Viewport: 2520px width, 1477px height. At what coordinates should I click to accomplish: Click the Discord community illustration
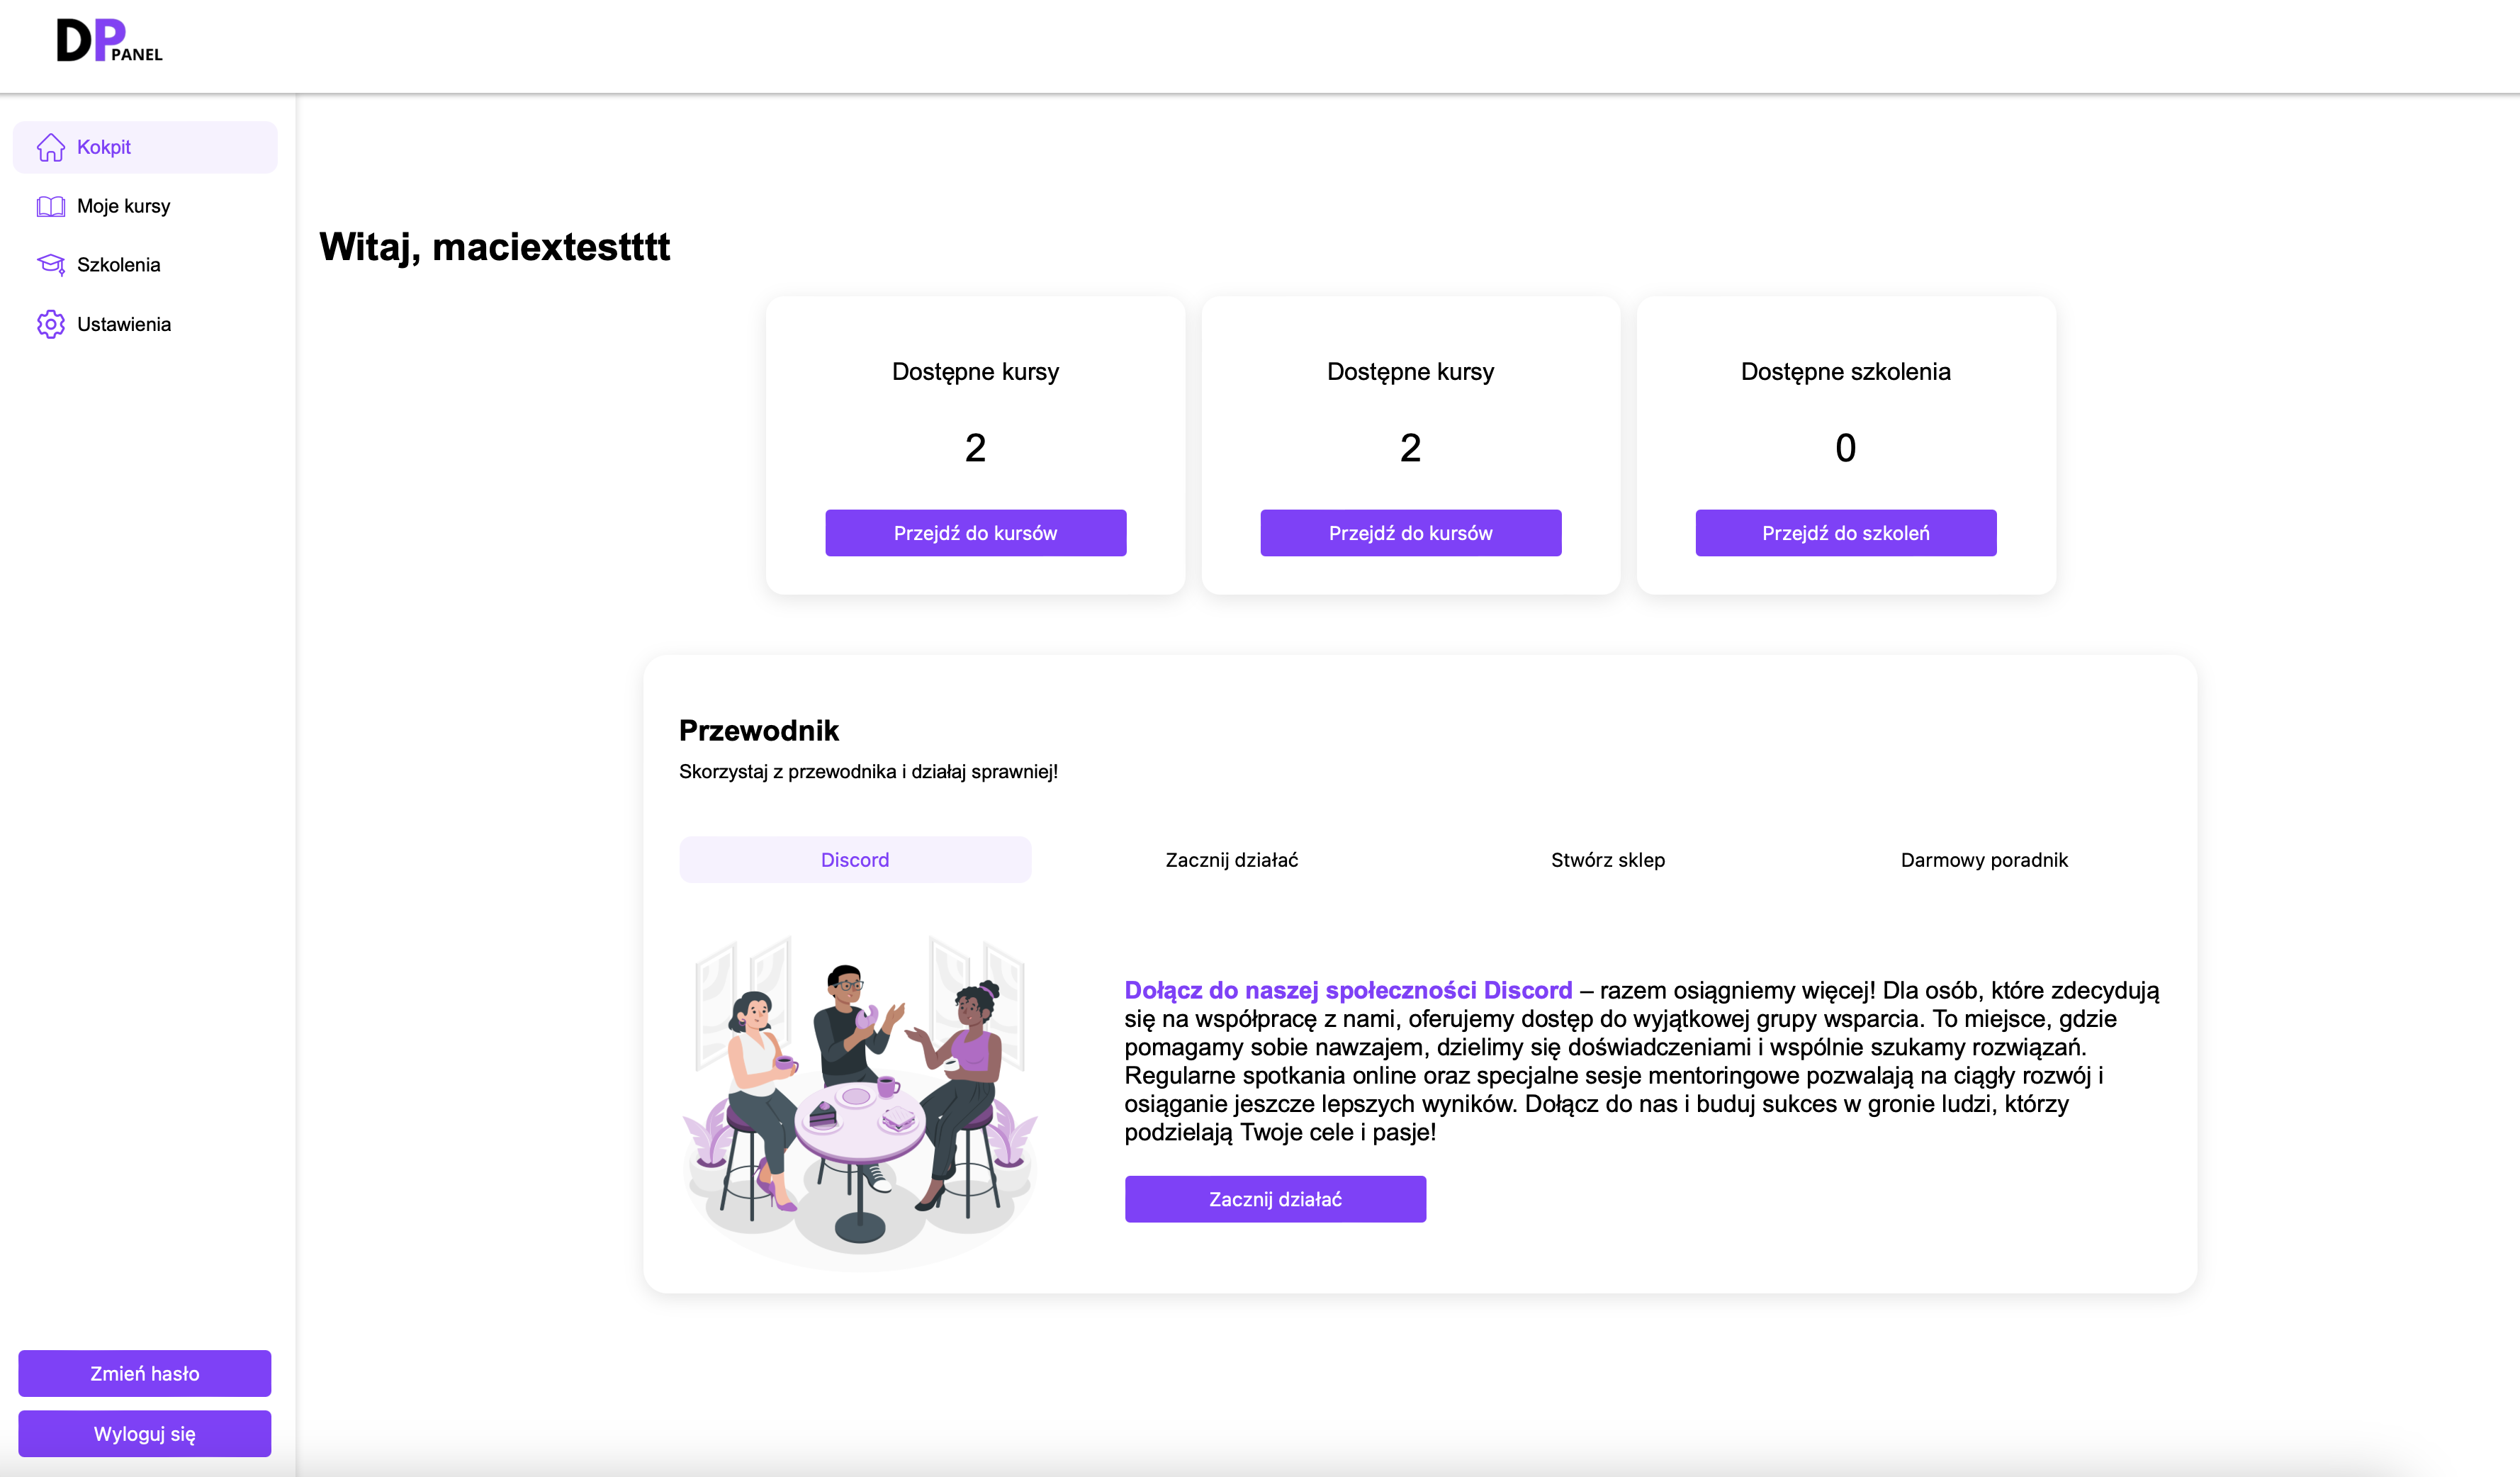[860, 1100]
